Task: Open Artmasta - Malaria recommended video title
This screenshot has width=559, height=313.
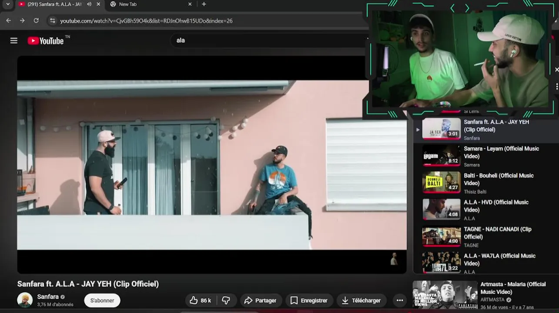Action: point(513,288)
